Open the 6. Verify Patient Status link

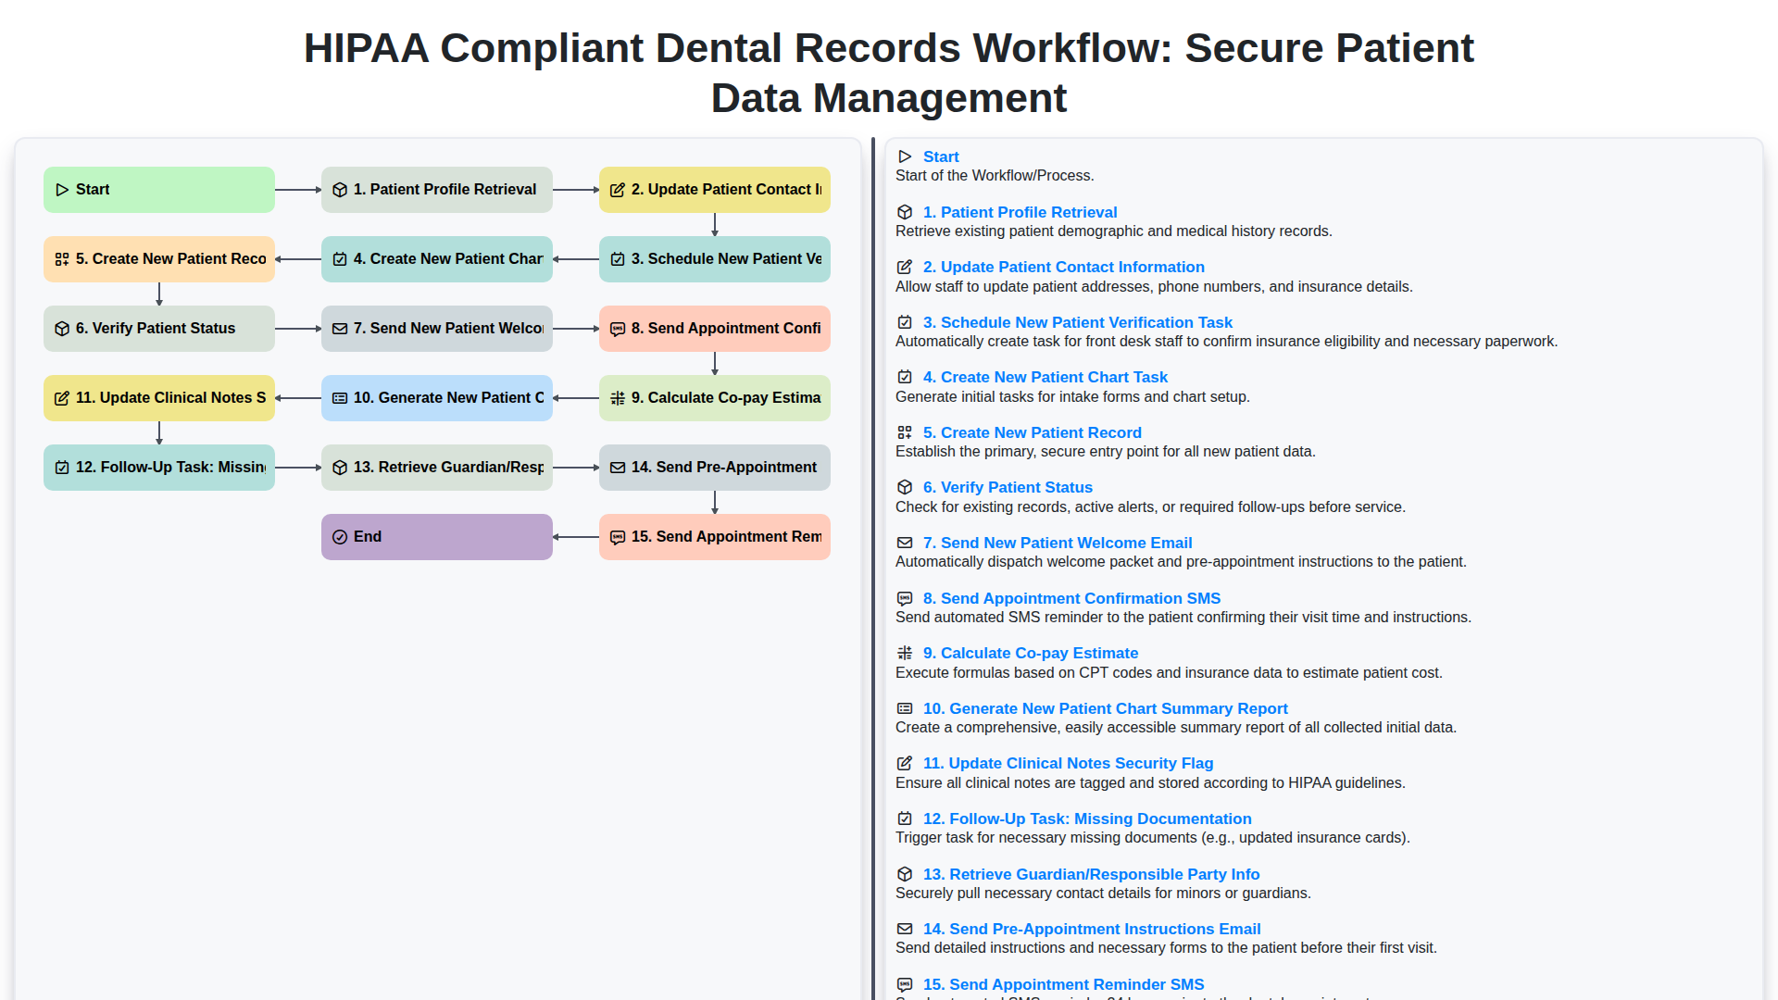click(1008, 487)
